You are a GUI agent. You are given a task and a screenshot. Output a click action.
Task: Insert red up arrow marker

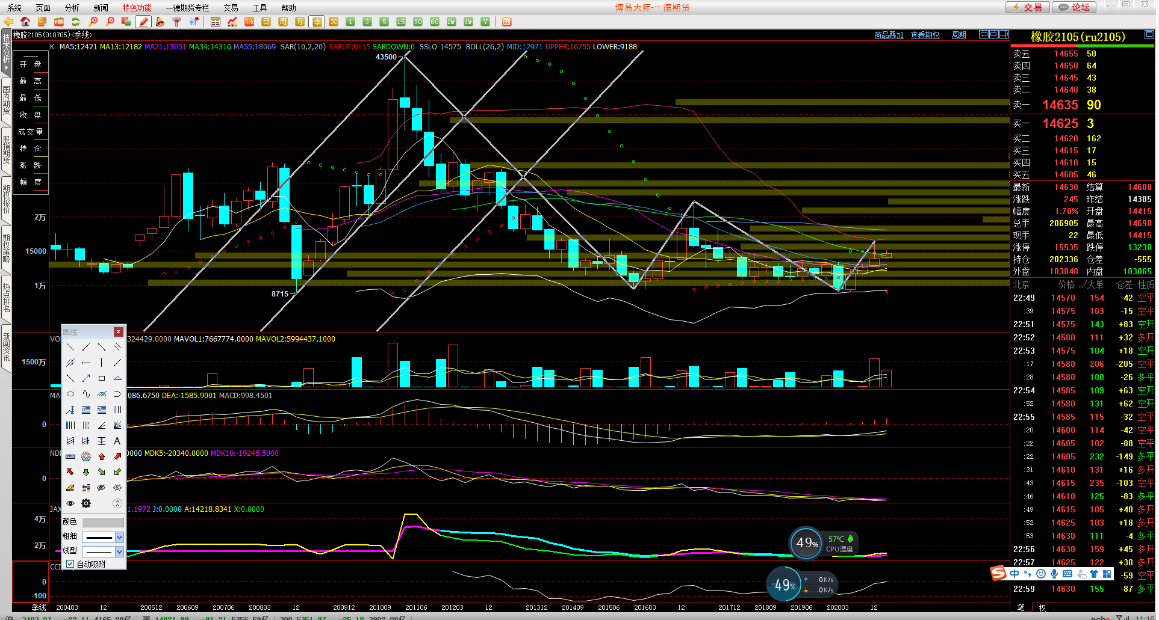102,456
